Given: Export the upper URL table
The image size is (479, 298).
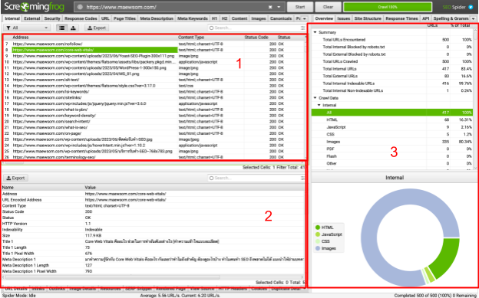Looking at the screenshot, I should 97,28.
